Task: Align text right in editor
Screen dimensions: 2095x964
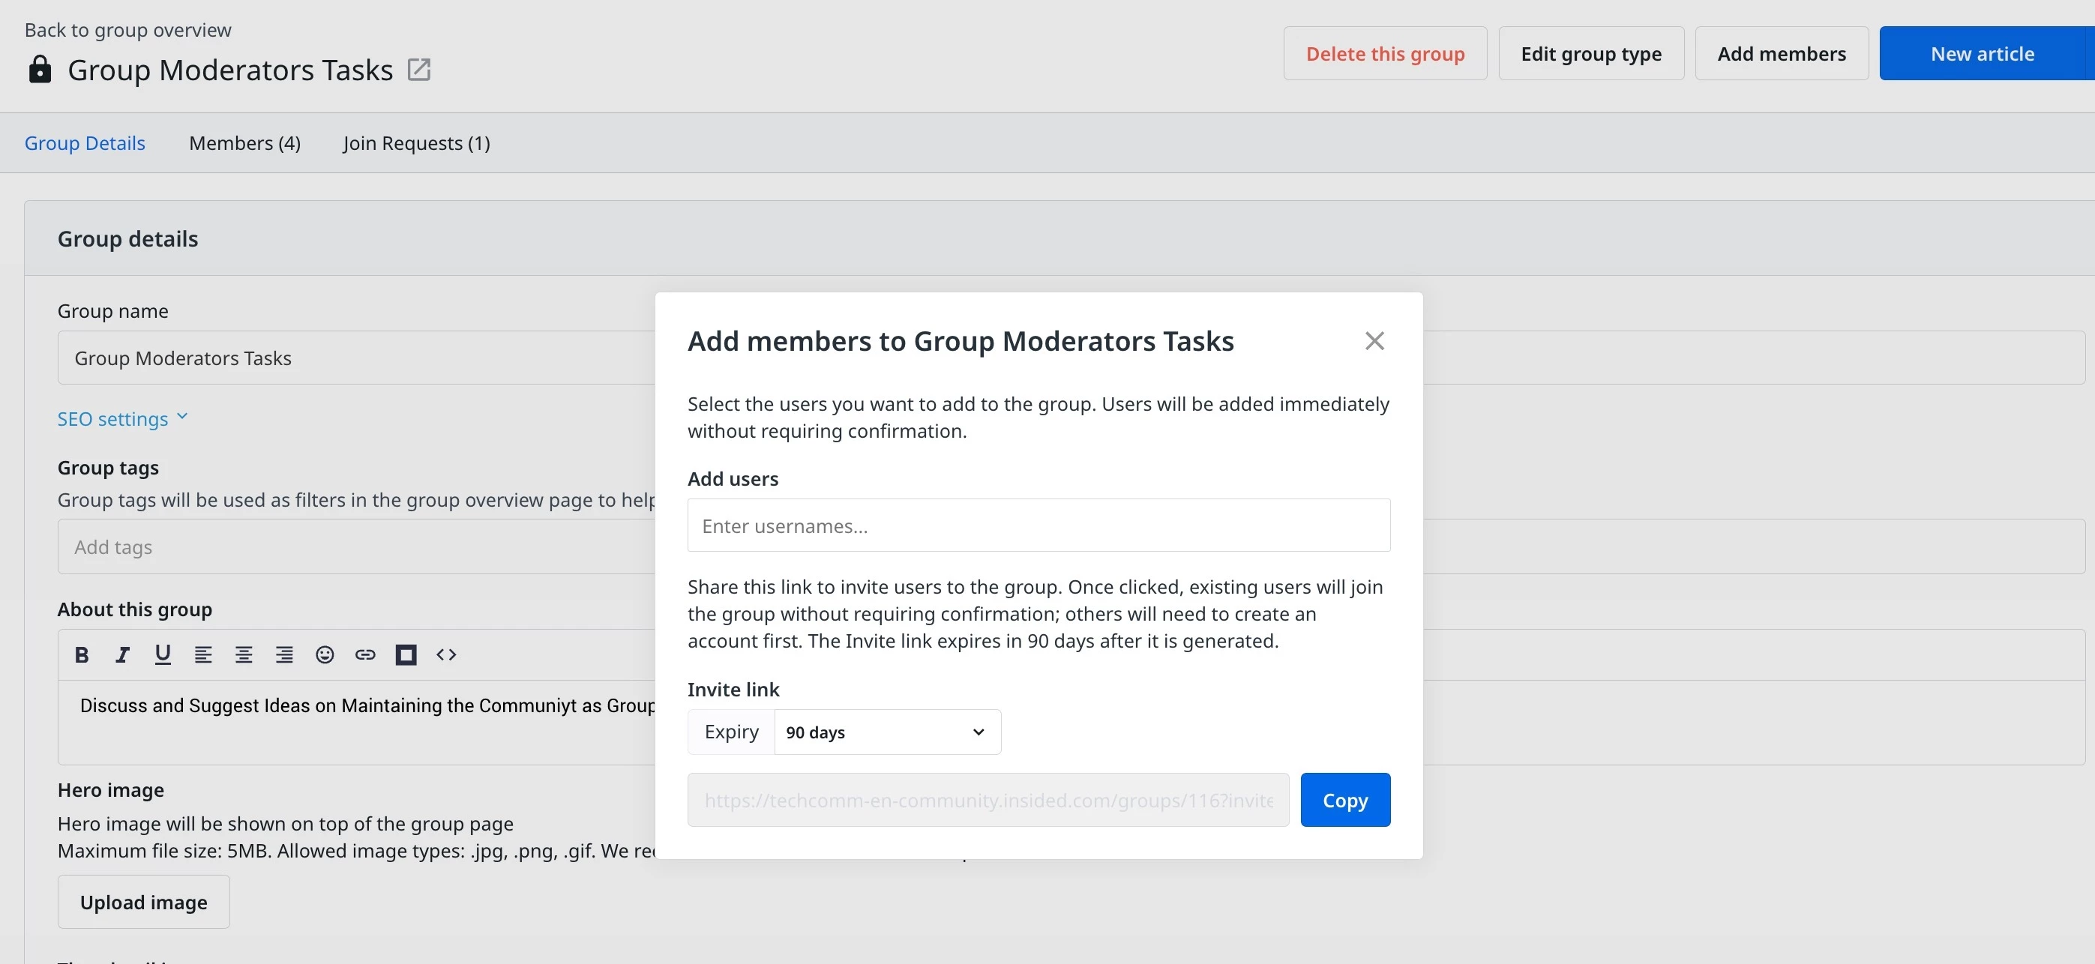Action: pyautogui.click(x=284, y=655)
